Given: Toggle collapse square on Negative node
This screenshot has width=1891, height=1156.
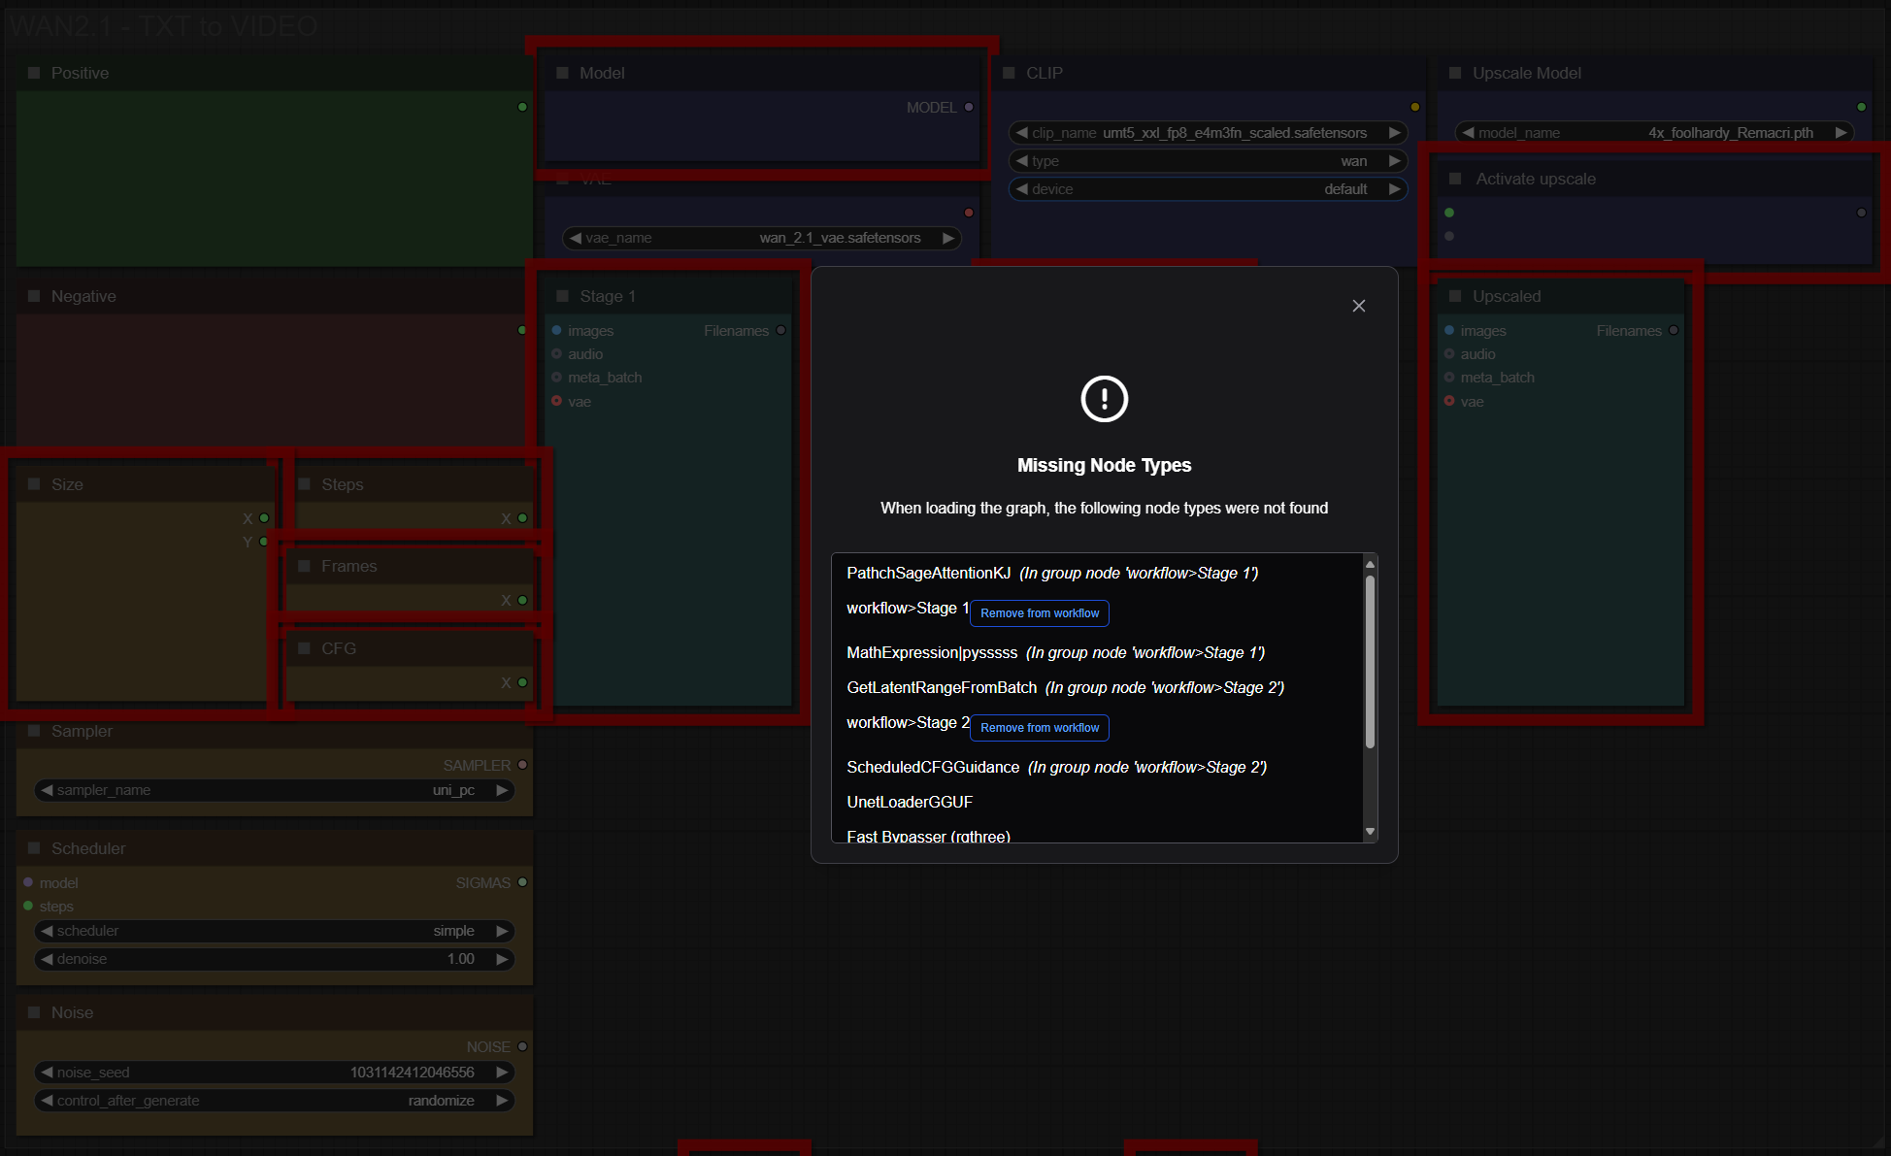Looking at the screenshot, I should tap(34, 296).
